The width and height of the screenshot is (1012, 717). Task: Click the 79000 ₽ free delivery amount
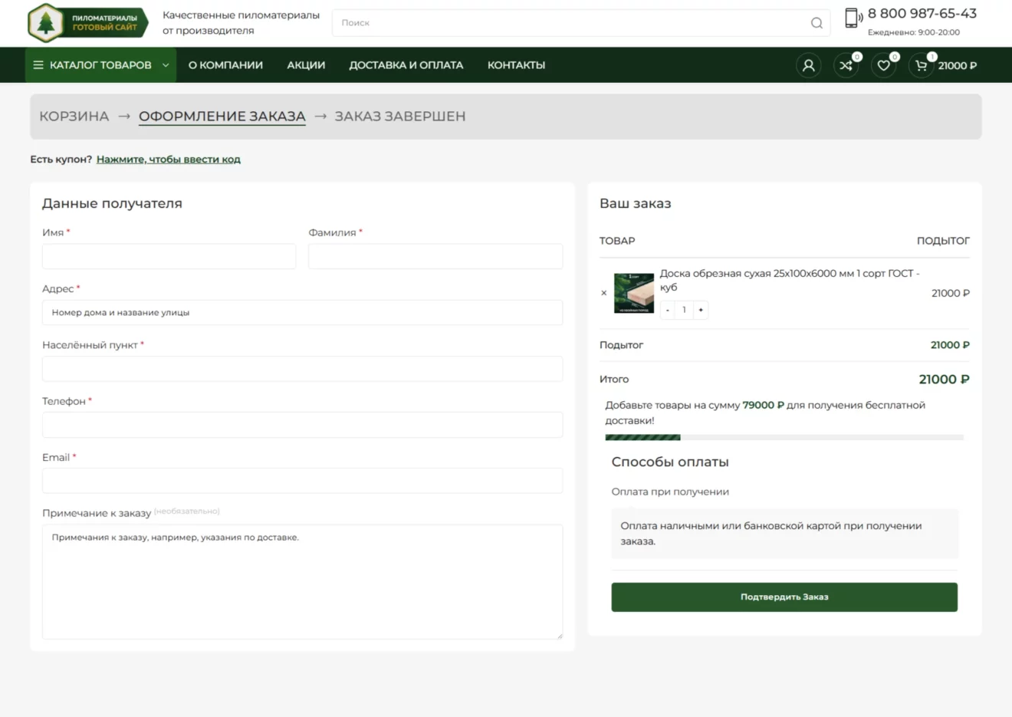[764, 406]
